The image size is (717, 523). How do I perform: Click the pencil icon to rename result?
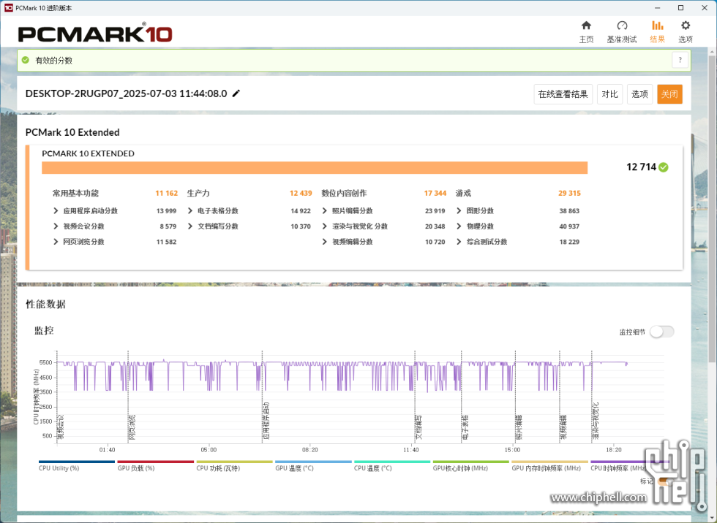(236, 93)
